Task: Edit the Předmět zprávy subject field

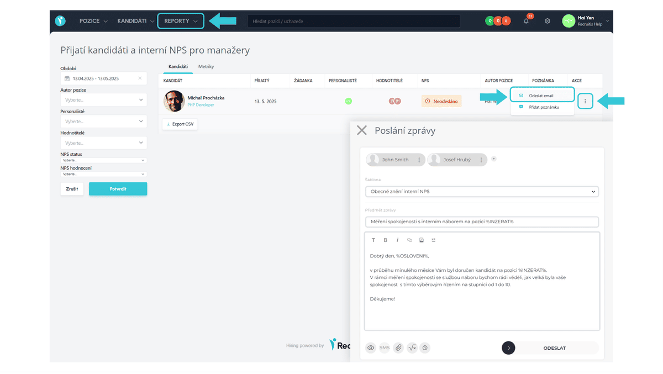Action: coord(482,222)
